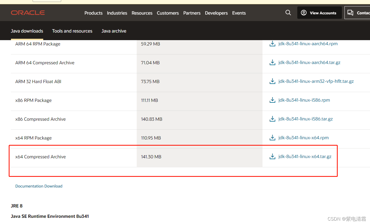Open the Developers menu
Screen dimensions: 370x224
pyautogui.click(x=216, y=13)
